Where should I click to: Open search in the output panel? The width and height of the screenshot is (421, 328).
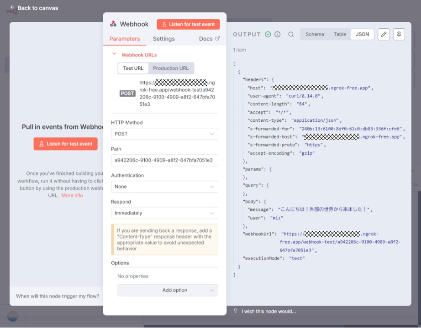291,34
